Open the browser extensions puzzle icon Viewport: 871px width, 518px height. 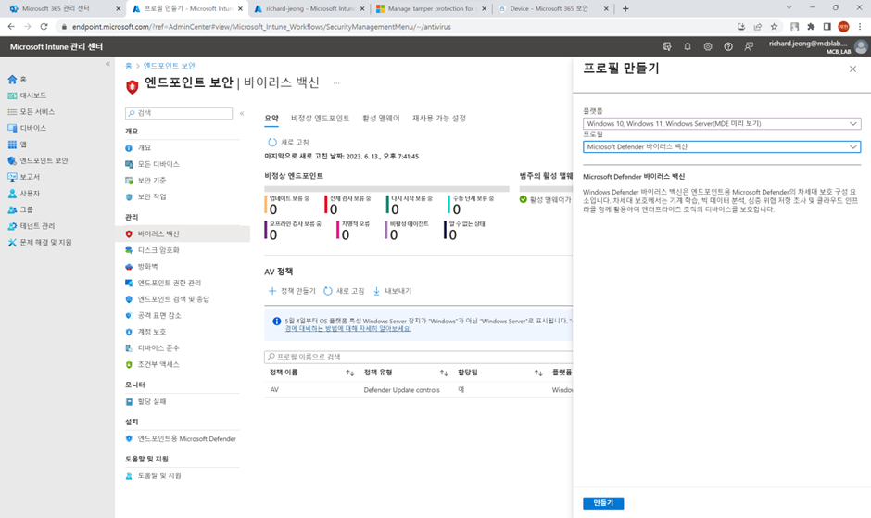point(811,27)
